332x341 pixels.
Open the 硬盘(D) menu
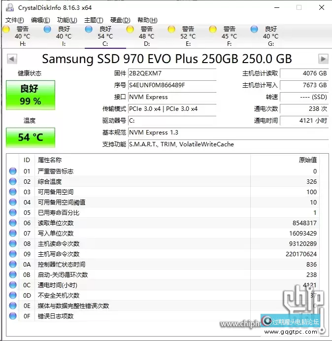[120, 20]
